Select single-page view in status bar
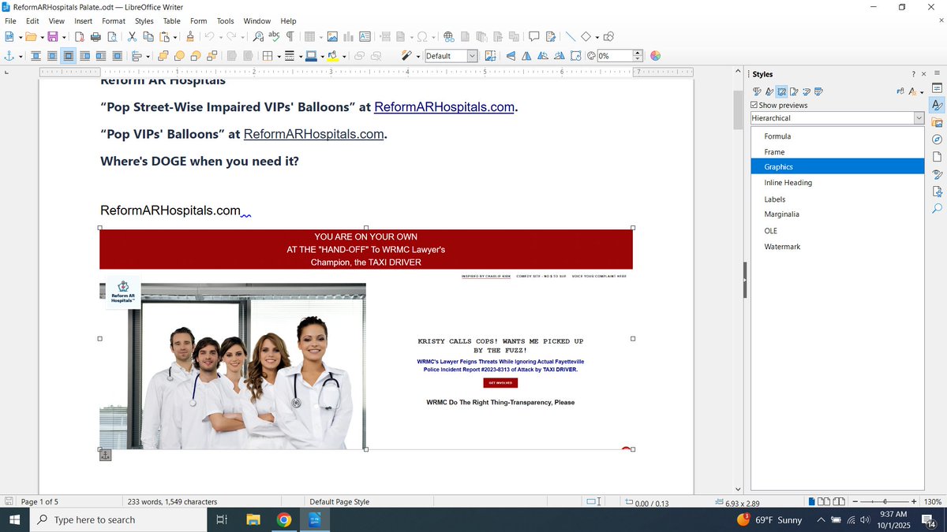The width and height of the screenshot is (947, 532). (x=813, y=501)
